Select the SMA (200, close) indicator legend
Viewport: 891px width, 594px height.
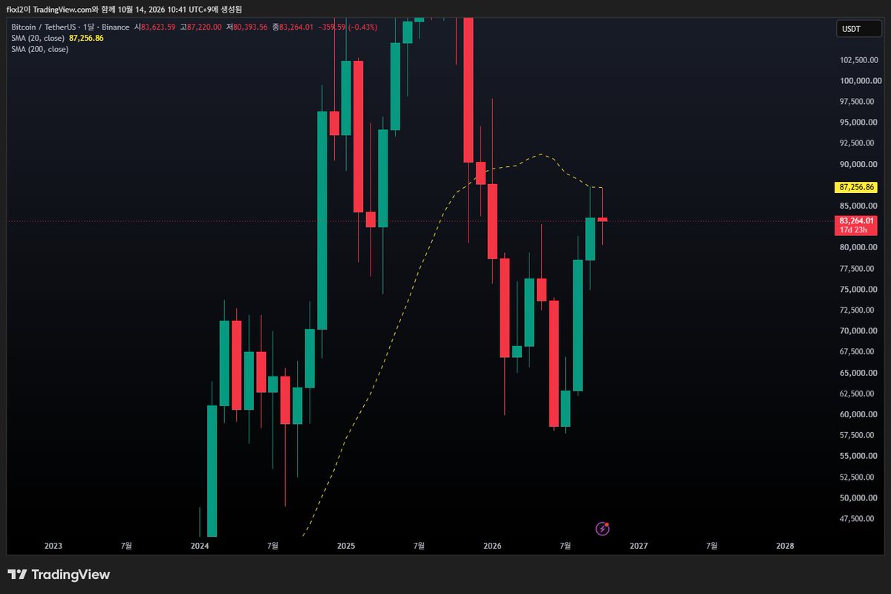(x=39, y=49)
